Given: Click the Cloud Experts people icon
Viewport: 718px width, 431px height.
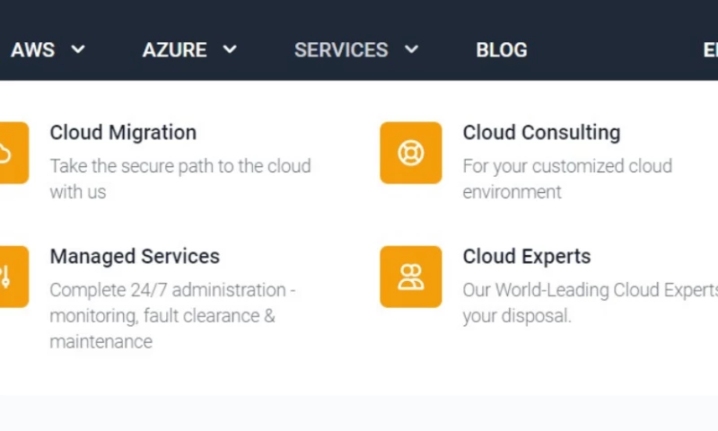Looking at the screenshot, I should 411,277.
